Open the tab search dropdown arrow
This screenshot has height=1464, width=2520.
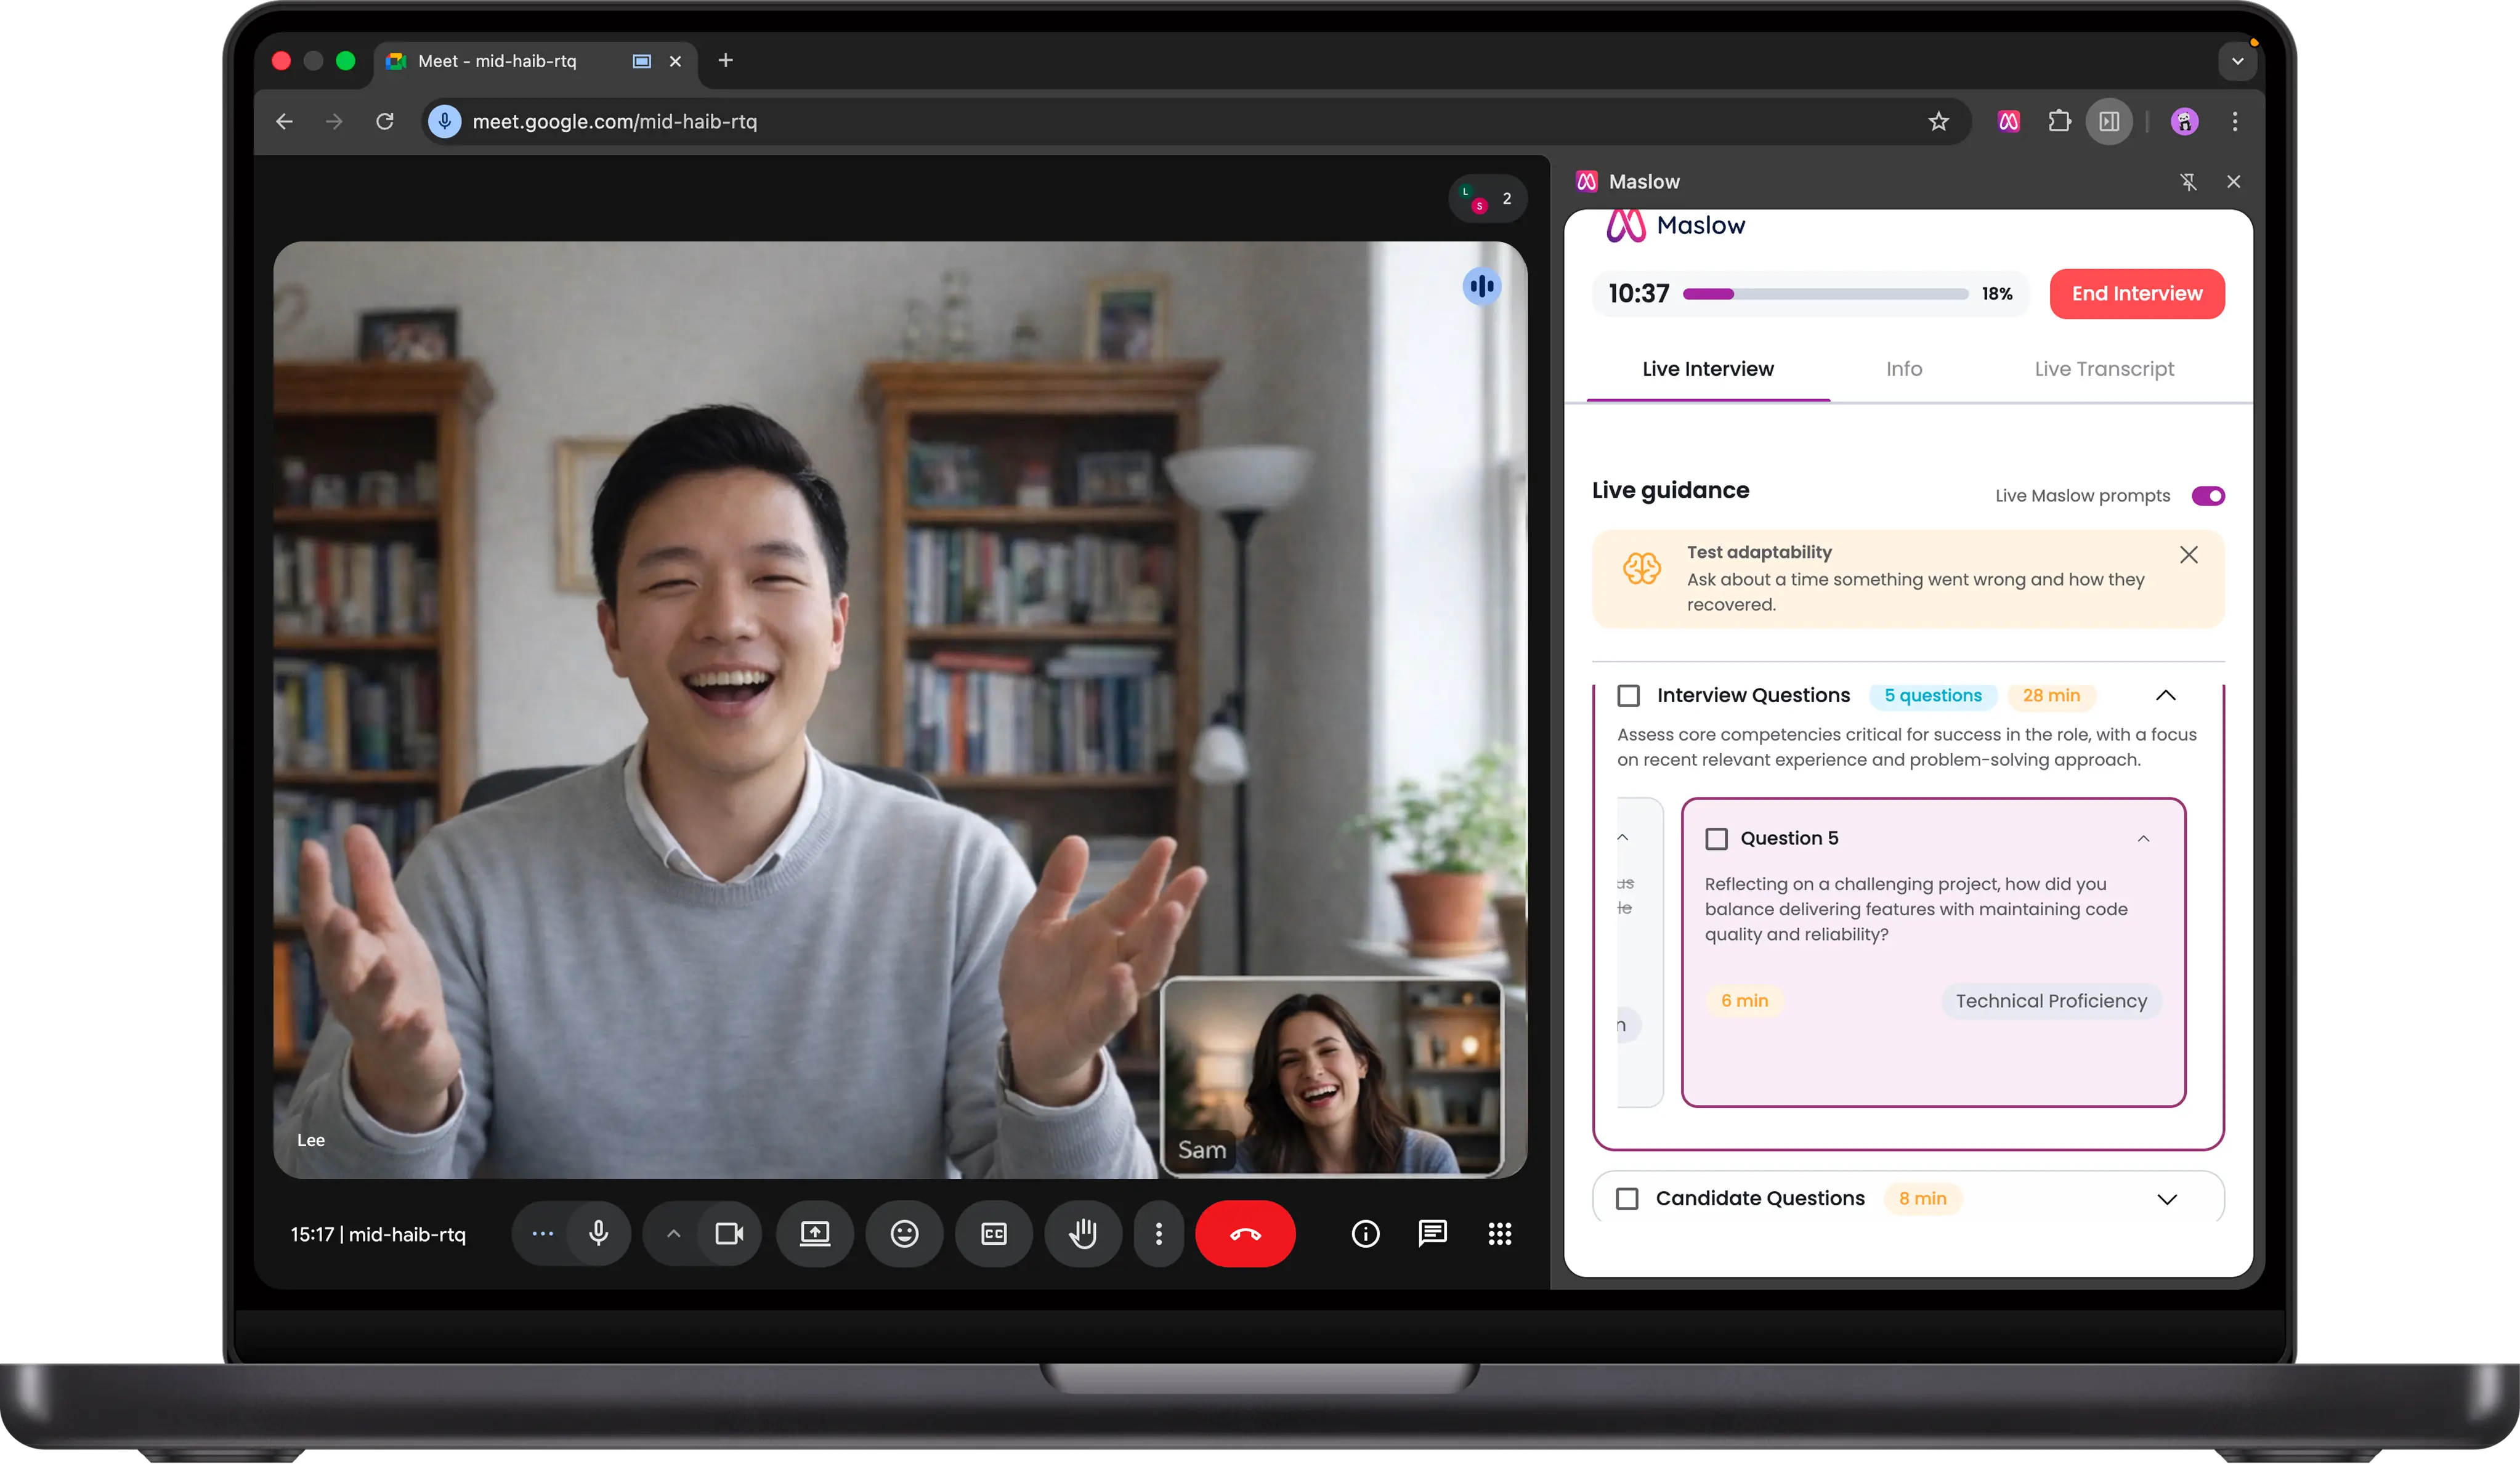(x=2237, y=61)
